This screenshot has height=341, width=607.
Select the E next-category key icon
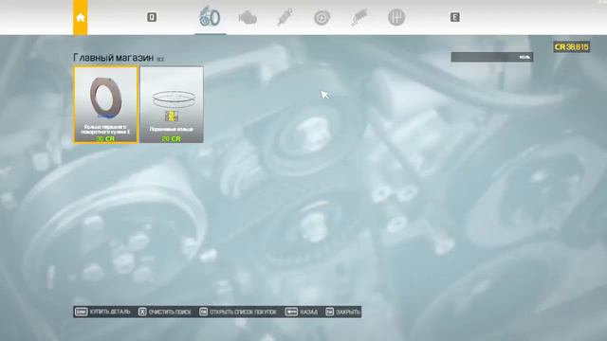tap(455, 17)
